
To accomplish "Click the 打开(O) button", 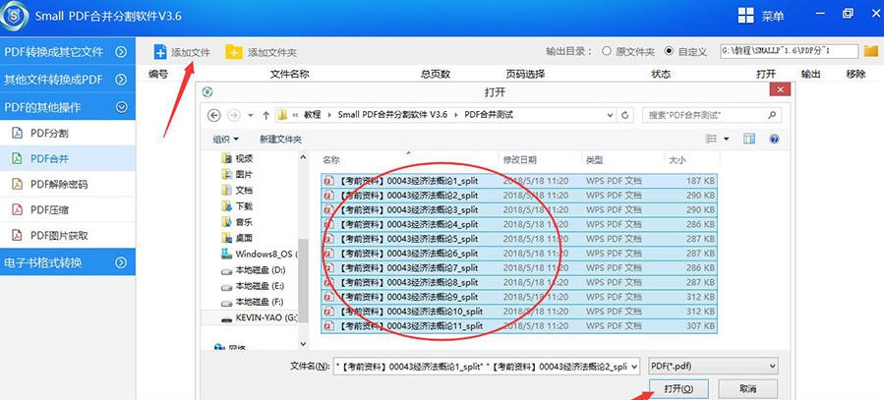I will point(678,389).
